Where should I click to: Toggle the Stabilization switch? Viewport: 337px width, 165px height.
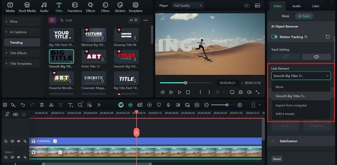(274, 141)
